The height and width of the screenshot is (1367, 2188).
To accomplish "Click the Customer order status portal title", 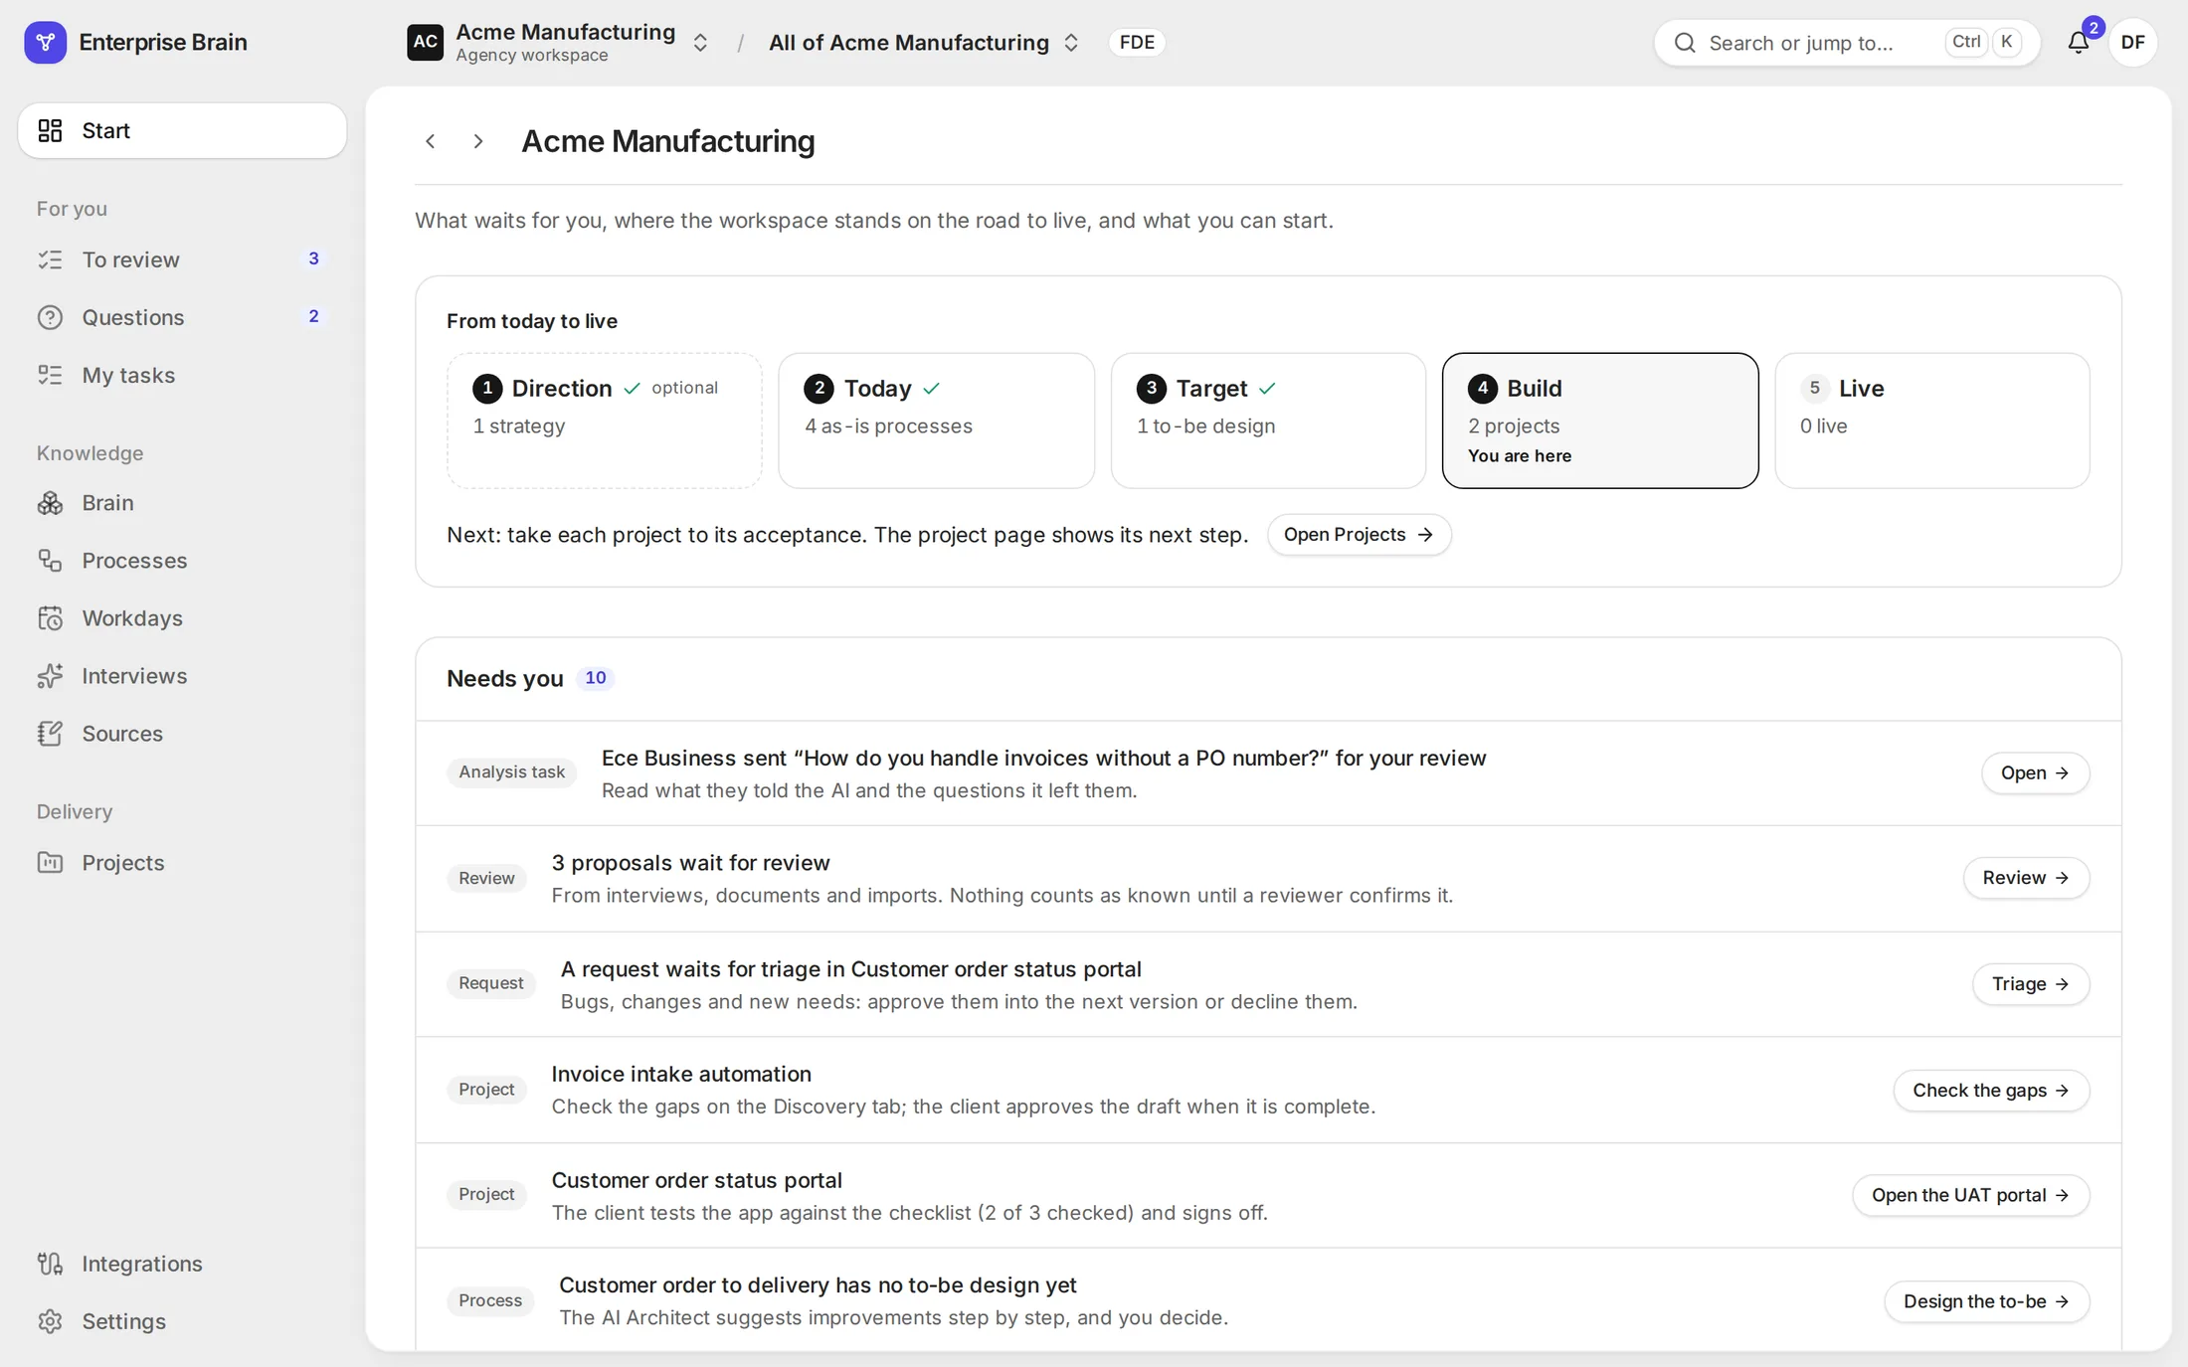I will [x=696, y=1180].
